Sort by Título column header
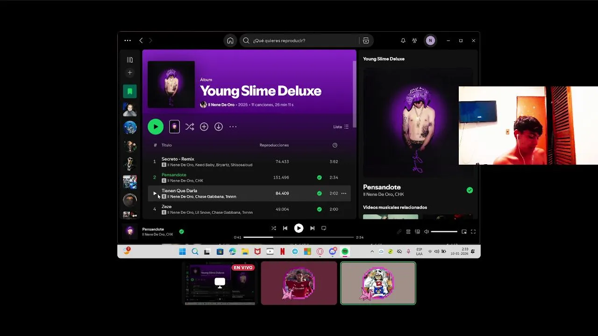Screen dimensions: 598x336 pyautogui.click(x=167, y=145)
